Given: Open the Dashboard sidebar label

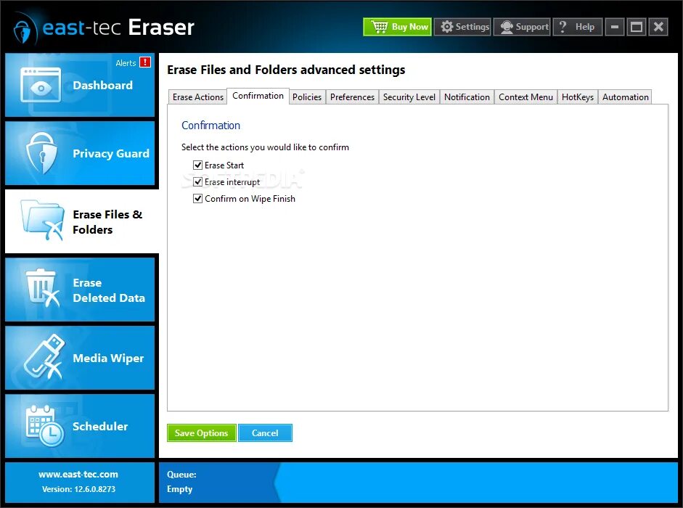Looking at the screenshot, I should click(103, 86).
